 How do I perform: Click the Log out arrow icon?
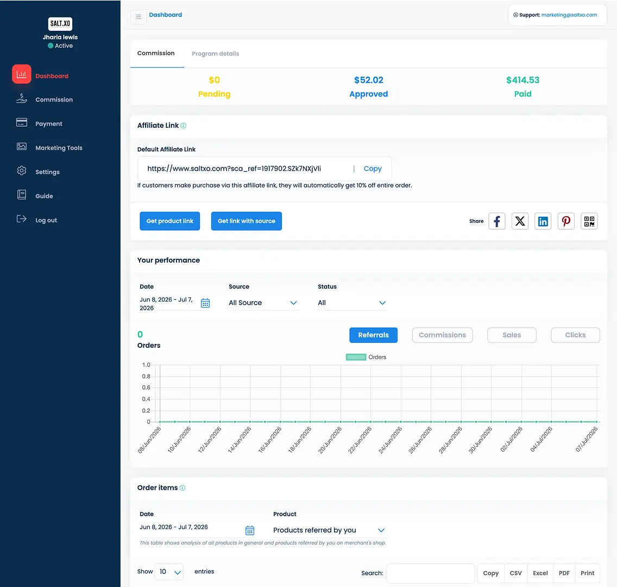point(22,219)
